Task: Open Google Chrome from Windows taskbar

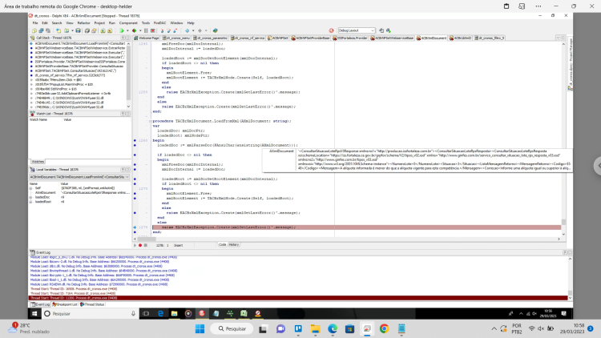Action: [x=384, y=329]
